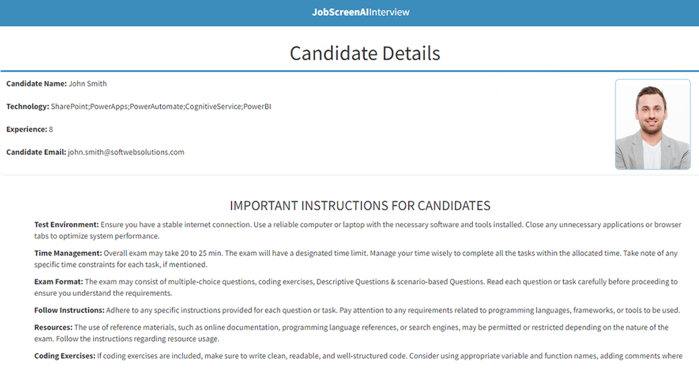Click the Follow Instructions label

click(x=69, y=310)
